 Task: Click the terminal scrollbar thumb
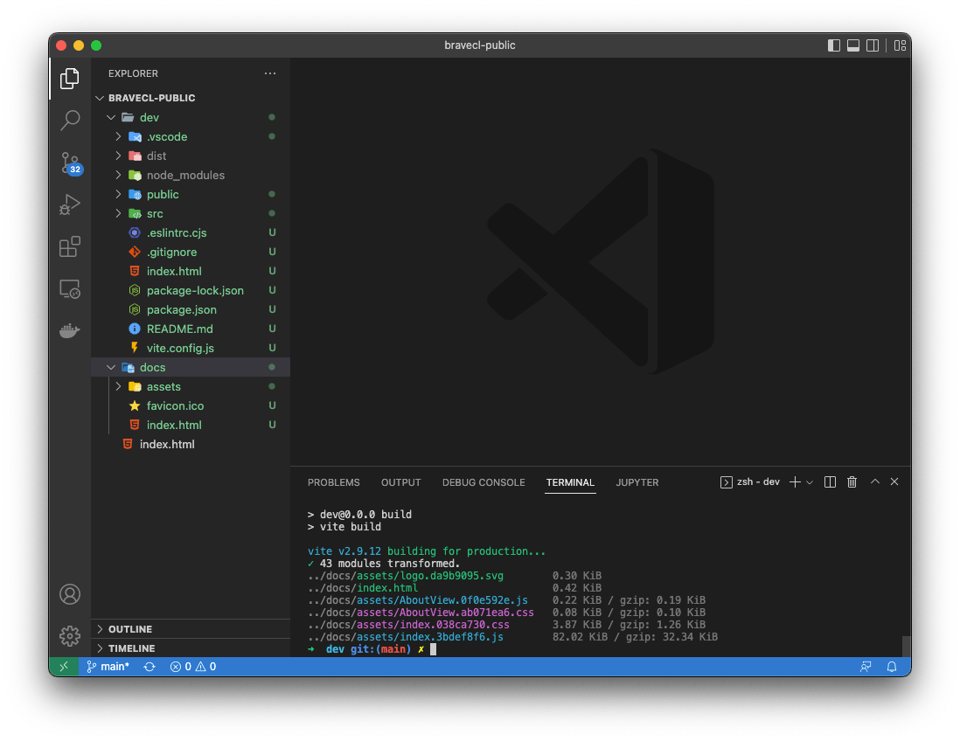tap(906, 646)
